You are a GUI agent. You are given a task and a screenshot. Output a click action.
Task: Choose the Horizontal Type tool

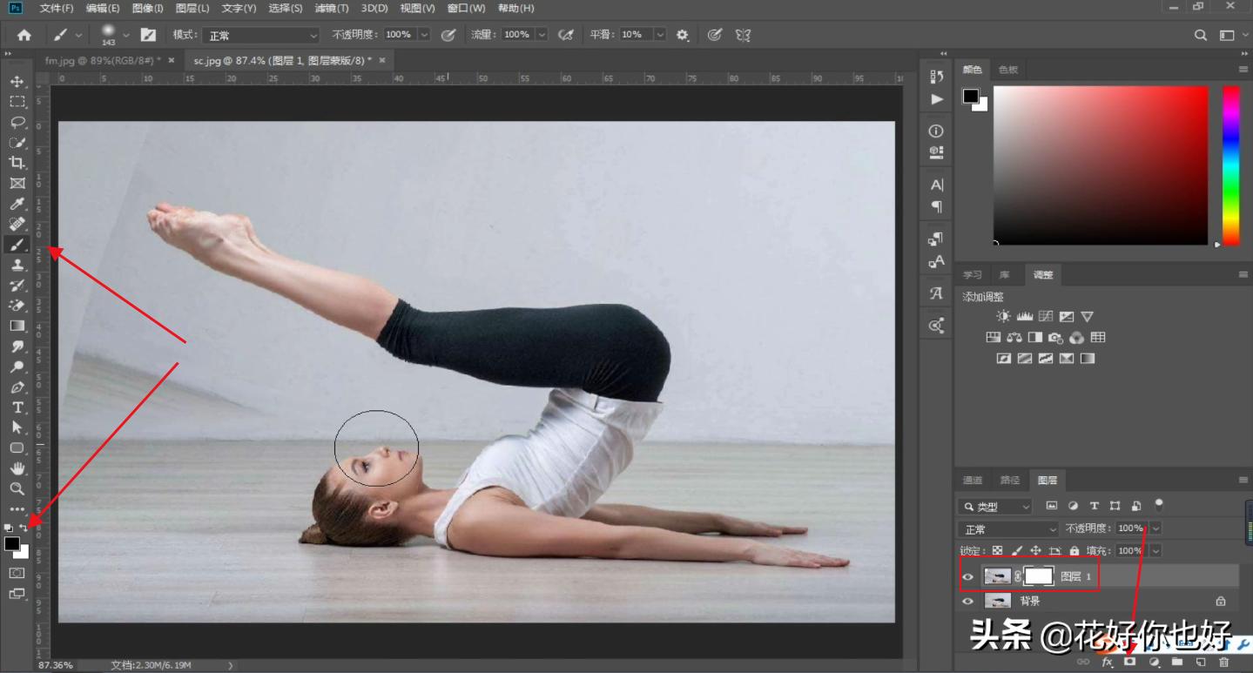tap(17, 407)
